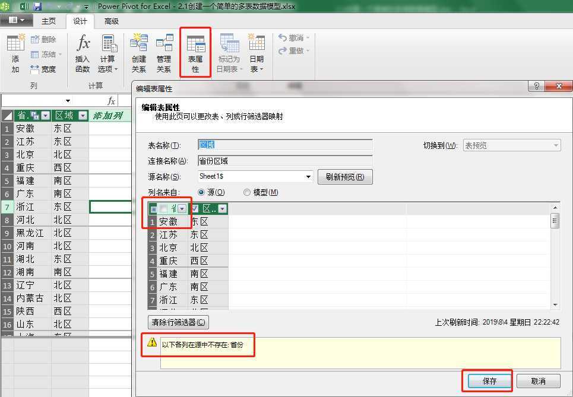The height and width of the screenshot is (397, 573).
Task: Select row header 12 in main grid
Action: point(7,272)
